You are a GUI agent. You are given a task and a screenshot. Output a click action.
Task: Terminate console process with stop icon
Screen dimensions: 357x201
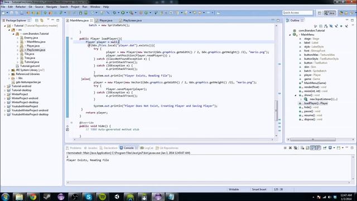coord(285,148)
